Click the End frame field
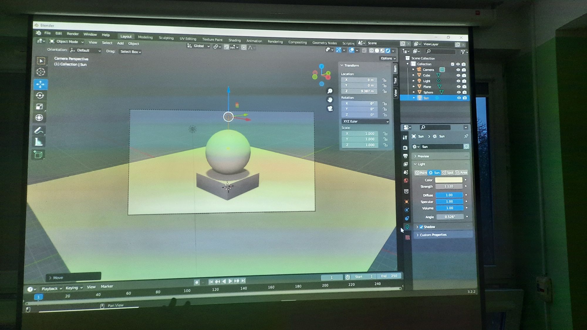Image resolution: width=587 pixels, height=330 pixels. [389, 276]
